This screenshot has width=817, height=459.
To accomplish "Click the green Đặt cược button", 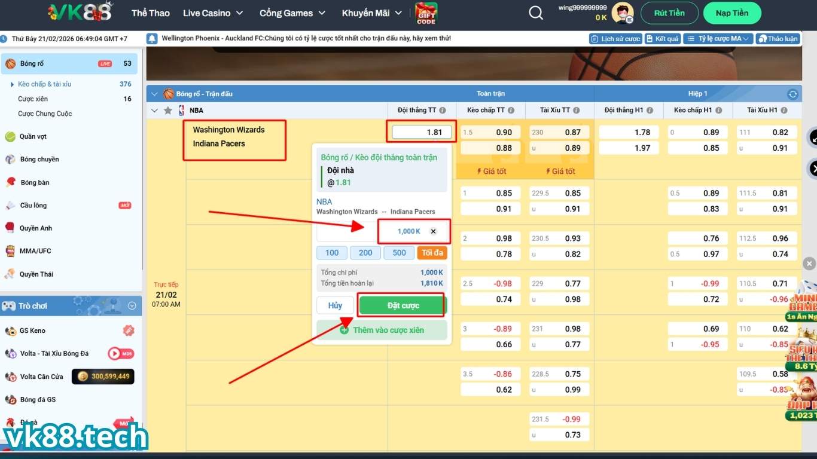I will [x=403, y=305].
